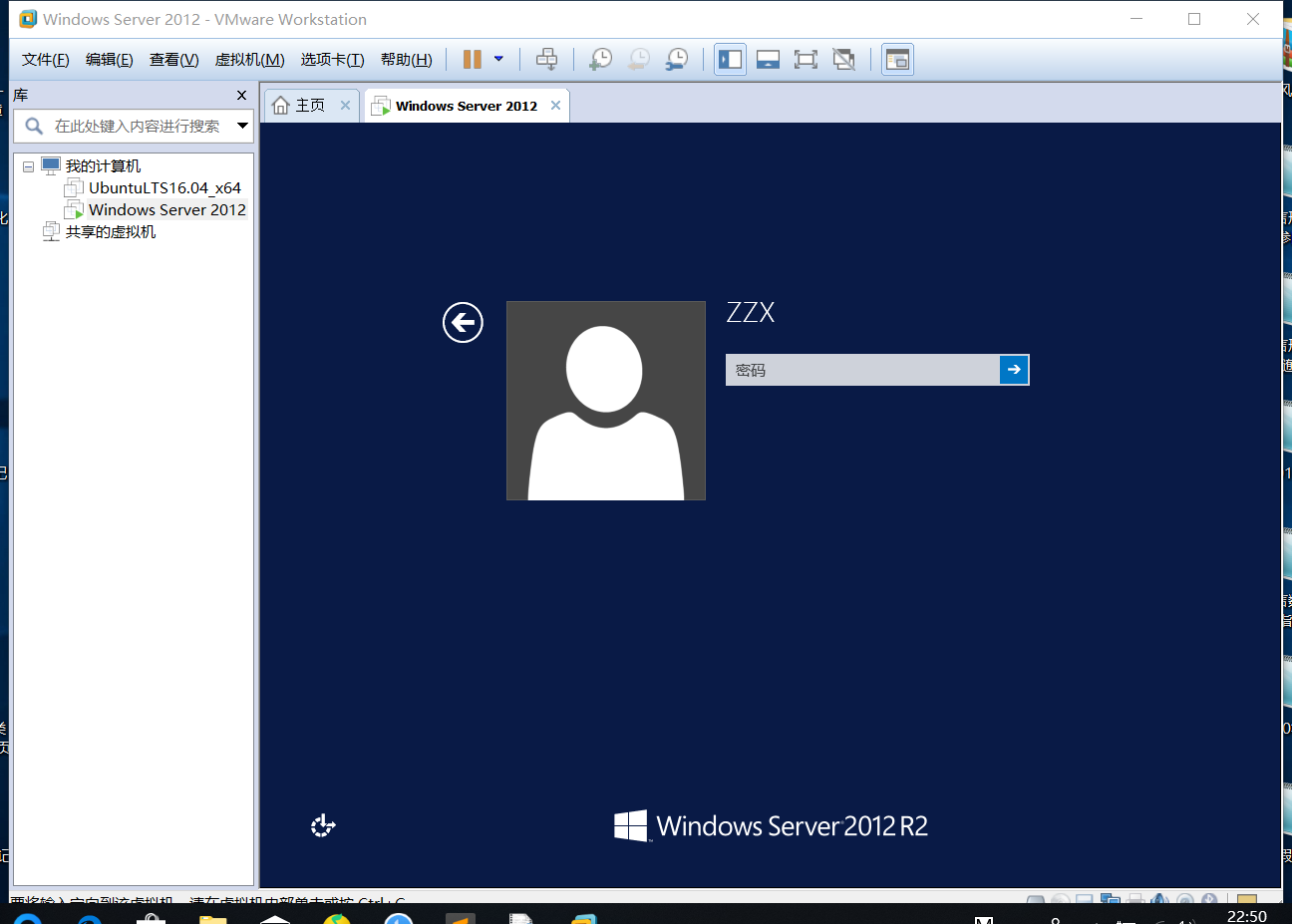
Task: Open the Manage Snapshots tool
Action: 676,60
